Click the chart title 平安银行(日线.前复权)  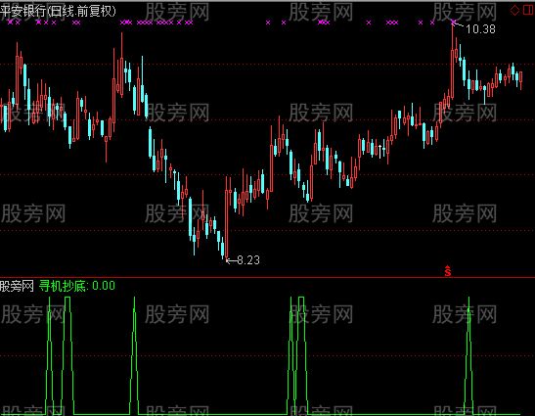click(58, 12)
